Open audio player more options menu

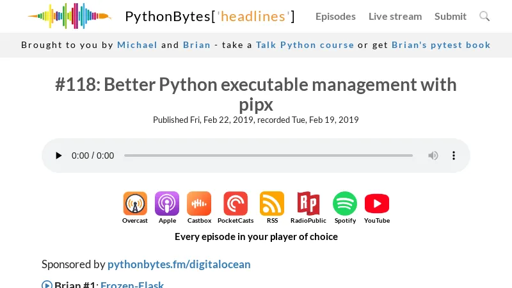coord(454,156)
